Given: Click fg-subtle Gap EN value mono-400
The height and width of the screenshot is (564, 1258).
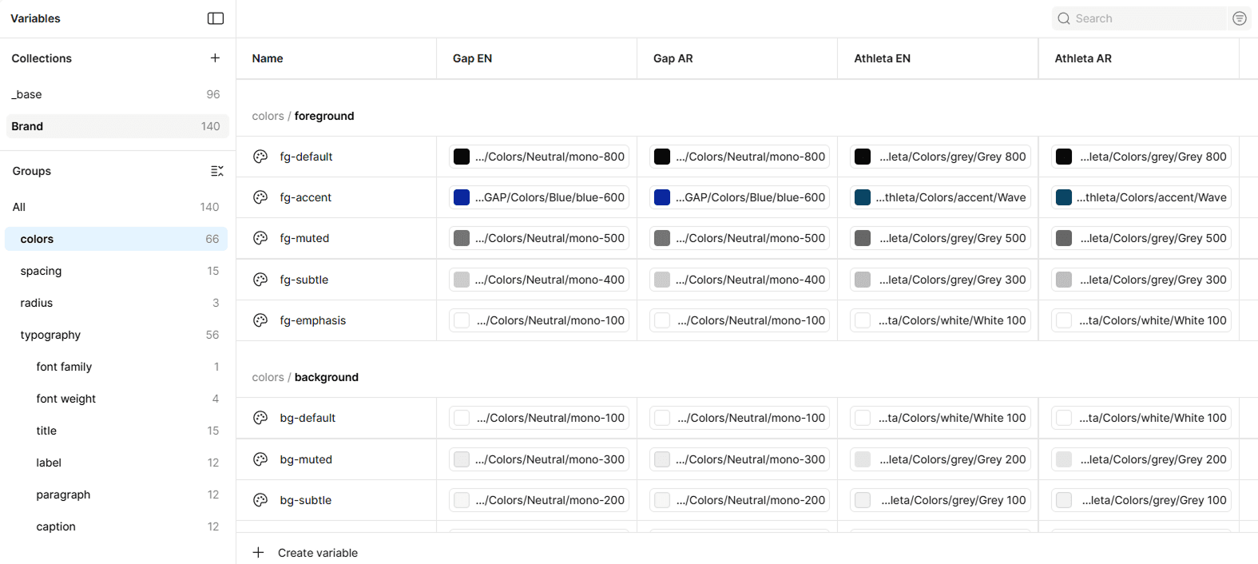Looking at the screenshot, I should coord(539,280).
